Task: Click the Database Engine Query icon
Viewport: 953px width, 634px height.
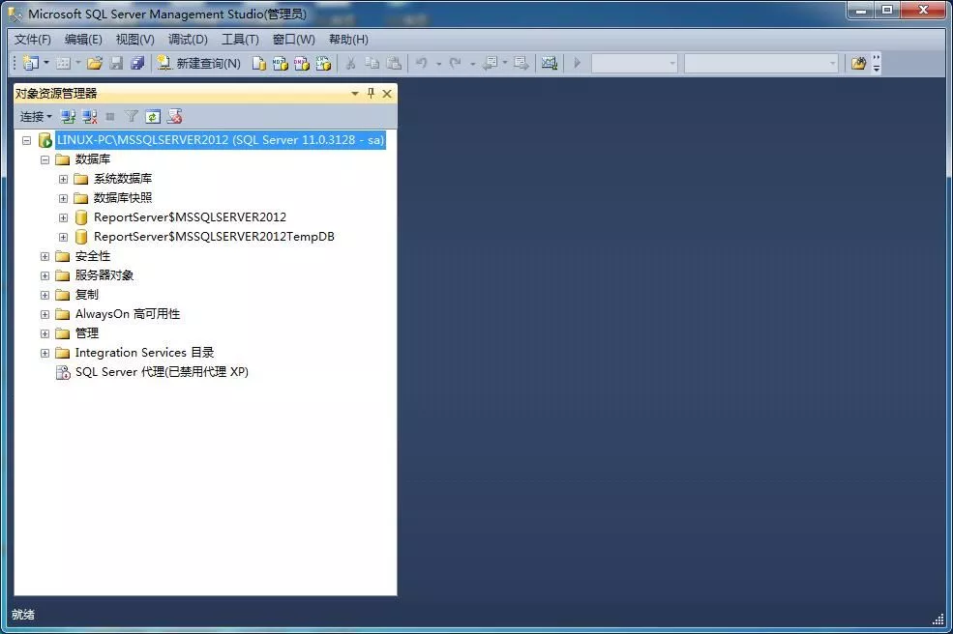Action: (259, 63)
